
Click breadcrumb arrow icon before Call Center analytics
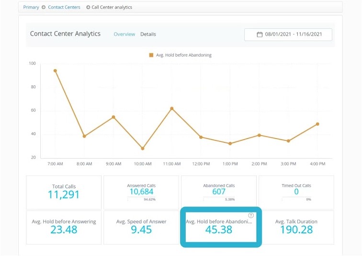(x=88, y=7)
